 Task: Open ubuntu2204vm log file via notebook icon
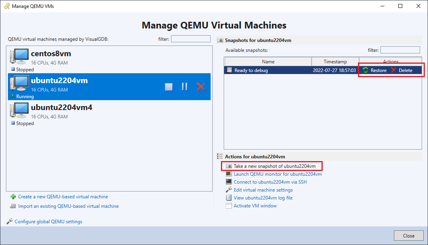pos(230,198)
